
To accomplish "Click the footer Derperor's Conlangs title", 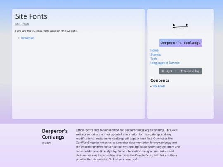I will [55, 134].
